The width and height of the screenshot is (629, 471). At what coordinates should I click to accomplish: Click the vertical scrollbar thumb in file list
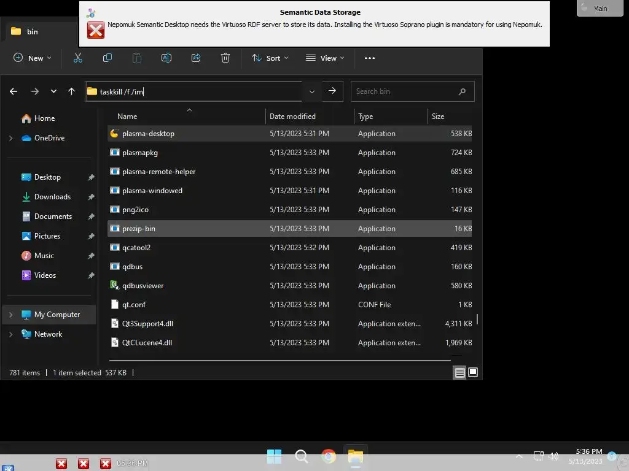tap(477, 319)
